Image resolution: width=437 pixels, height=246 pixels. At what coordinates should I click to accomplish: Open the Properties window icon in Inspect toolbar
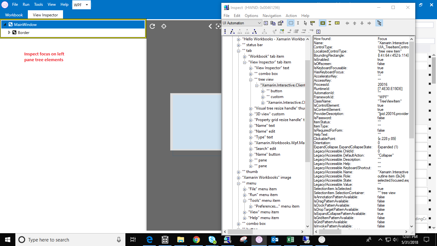pyautogui.click(x=281, y=23)
